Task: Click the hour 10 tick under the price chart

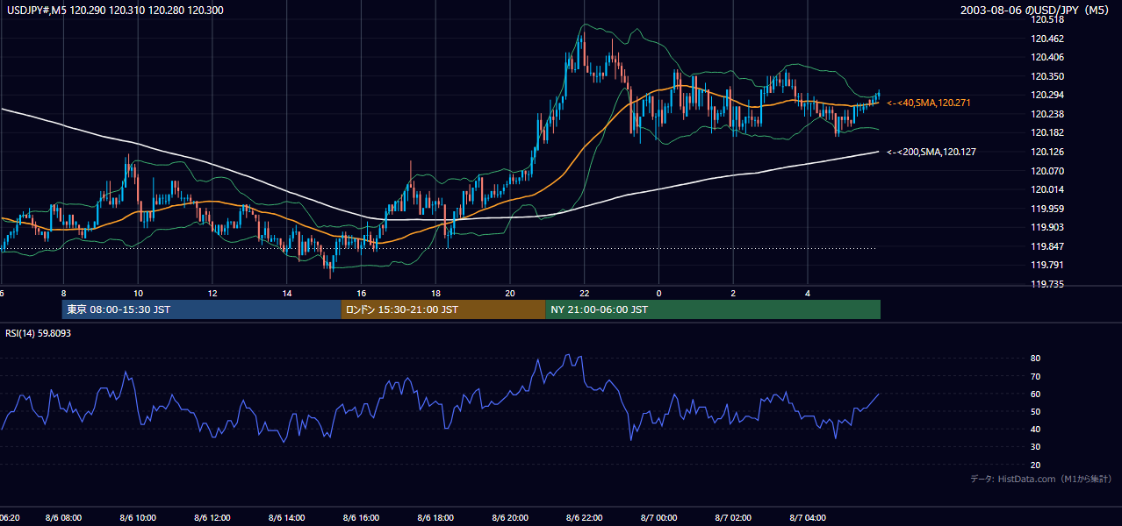Action: pyautogui.click(x=139, y=293)
